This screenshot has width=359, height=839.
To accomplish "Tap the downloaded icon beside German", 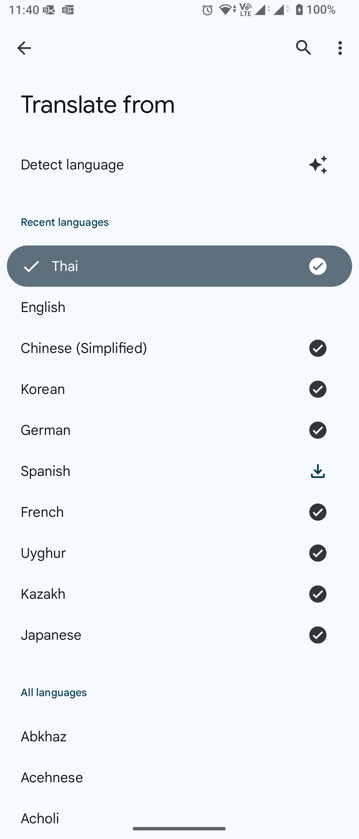I will tap(318, 430).
